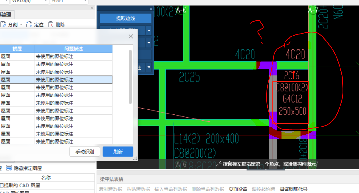The width and height of the screenshot is (359, 193).
Task: Close the floating recognition panel
Action: [x=151, y=9]
